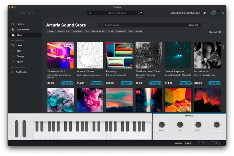234x156 pixels.
Task: Open the Poly 8 play mode dropdown
Action: point(188,143)
